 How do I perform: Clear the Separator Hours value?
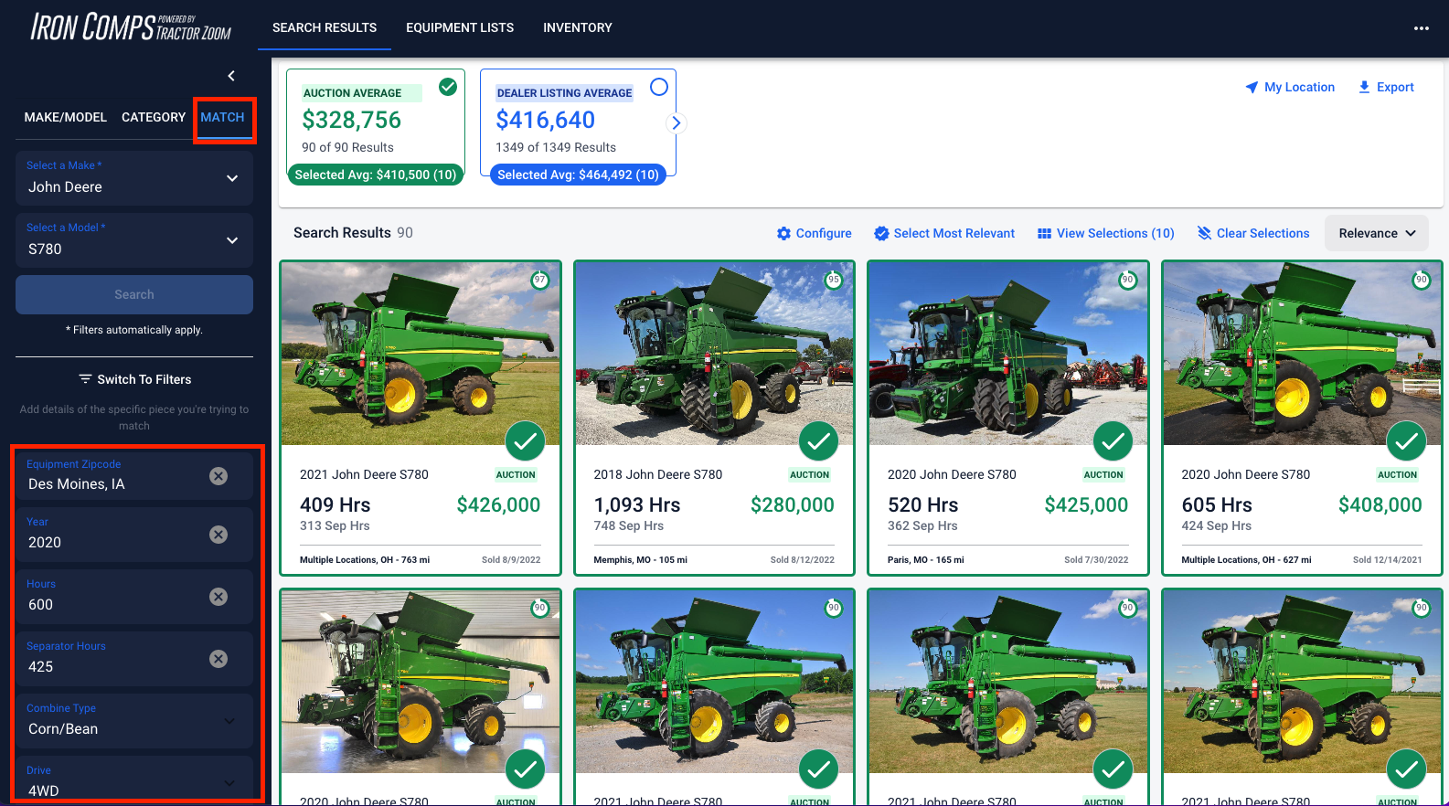218,658
